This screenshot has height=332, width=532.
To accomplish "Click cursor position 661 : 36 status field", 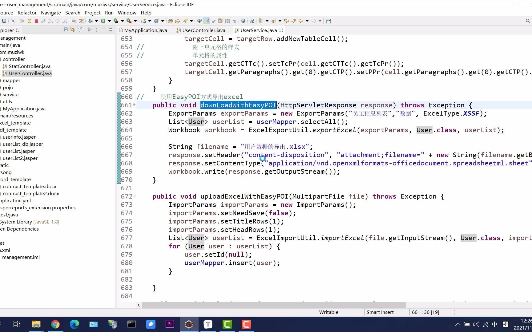I will coord(425,312).
